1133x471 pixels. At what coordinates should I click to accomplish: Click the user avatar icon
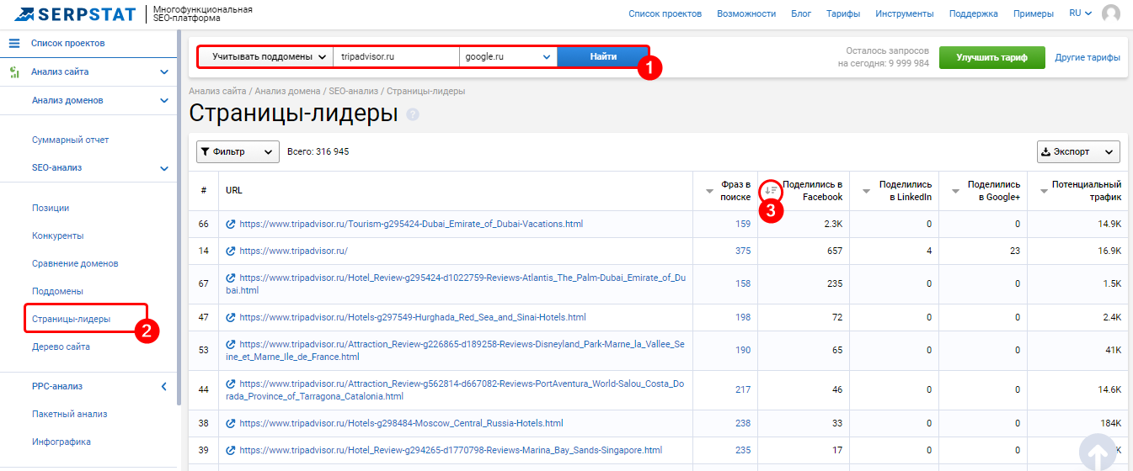pos(1111,13)
